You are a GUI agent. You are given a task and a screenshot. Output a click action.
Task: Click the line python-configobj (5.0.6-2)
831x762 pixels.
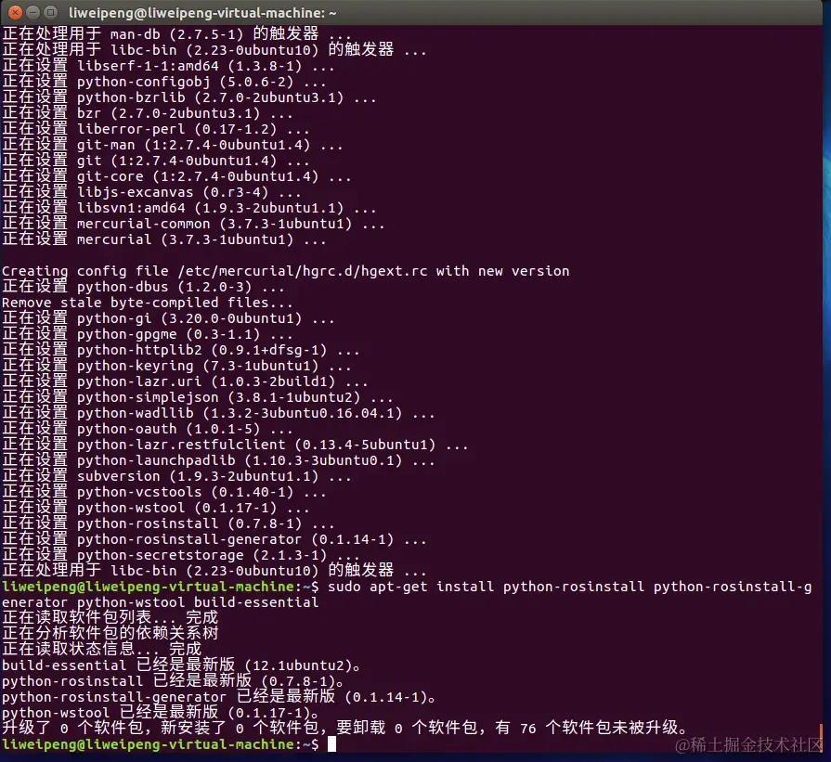click(x=164, y=82)
